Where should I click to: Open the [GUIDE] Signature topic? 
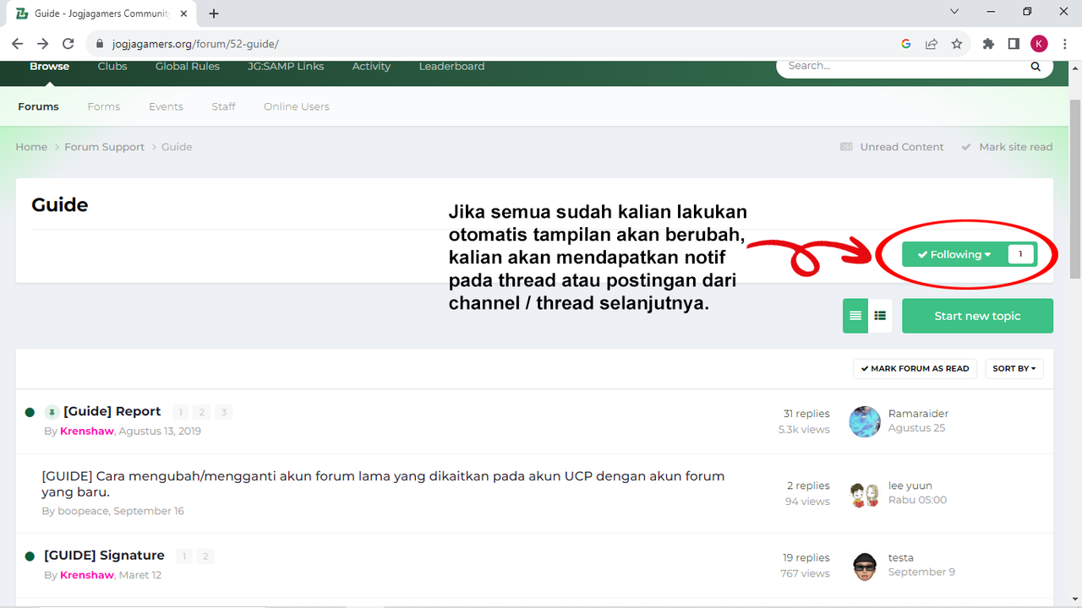tap(104, 556)
